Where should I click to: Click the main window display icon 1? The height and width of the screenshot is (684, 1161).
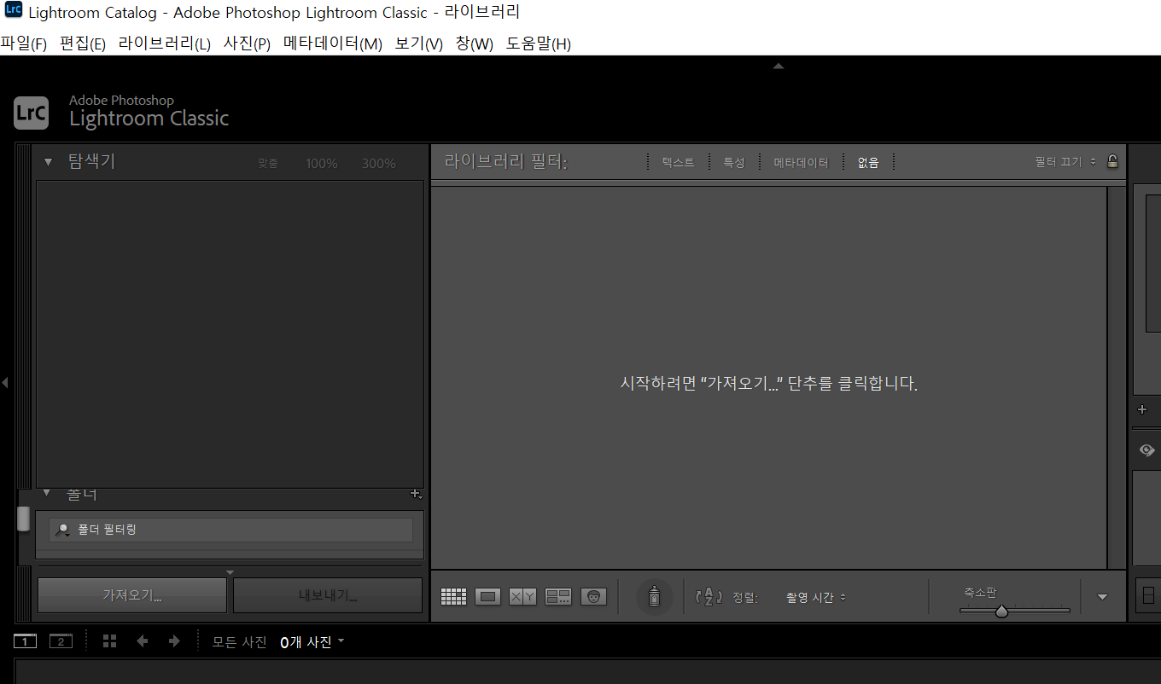pos(26,641)
